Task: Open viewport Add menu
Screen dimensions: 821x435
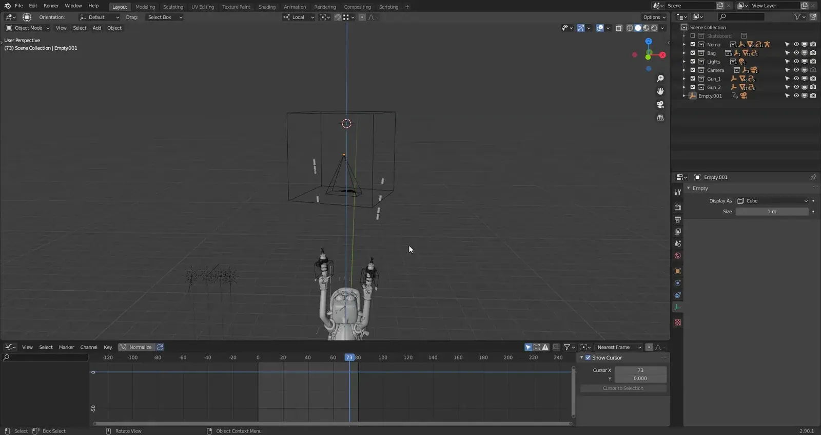Action: tap(97, 28)
